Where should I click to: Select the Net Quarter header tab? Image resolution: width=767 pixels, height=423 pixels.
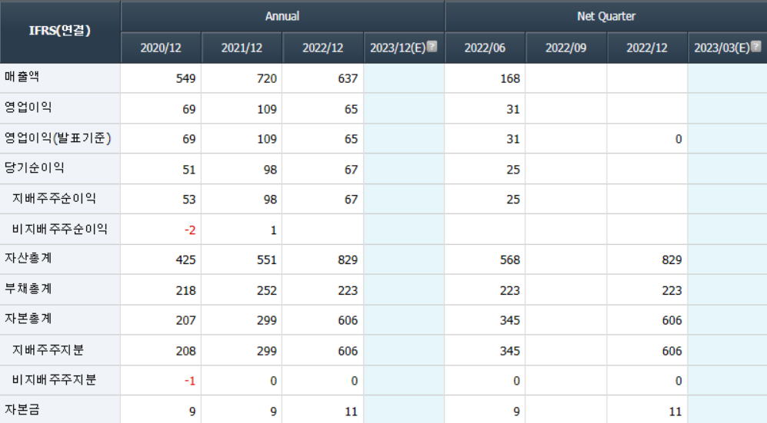[606, 16]
